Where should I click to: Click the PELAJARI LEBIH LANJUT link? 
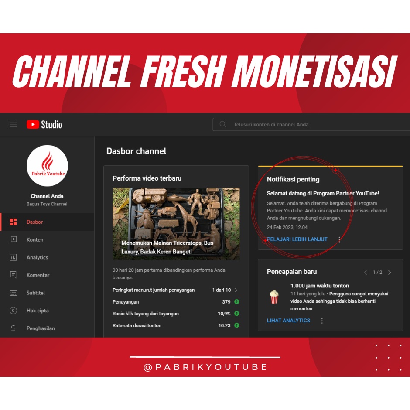297,239
